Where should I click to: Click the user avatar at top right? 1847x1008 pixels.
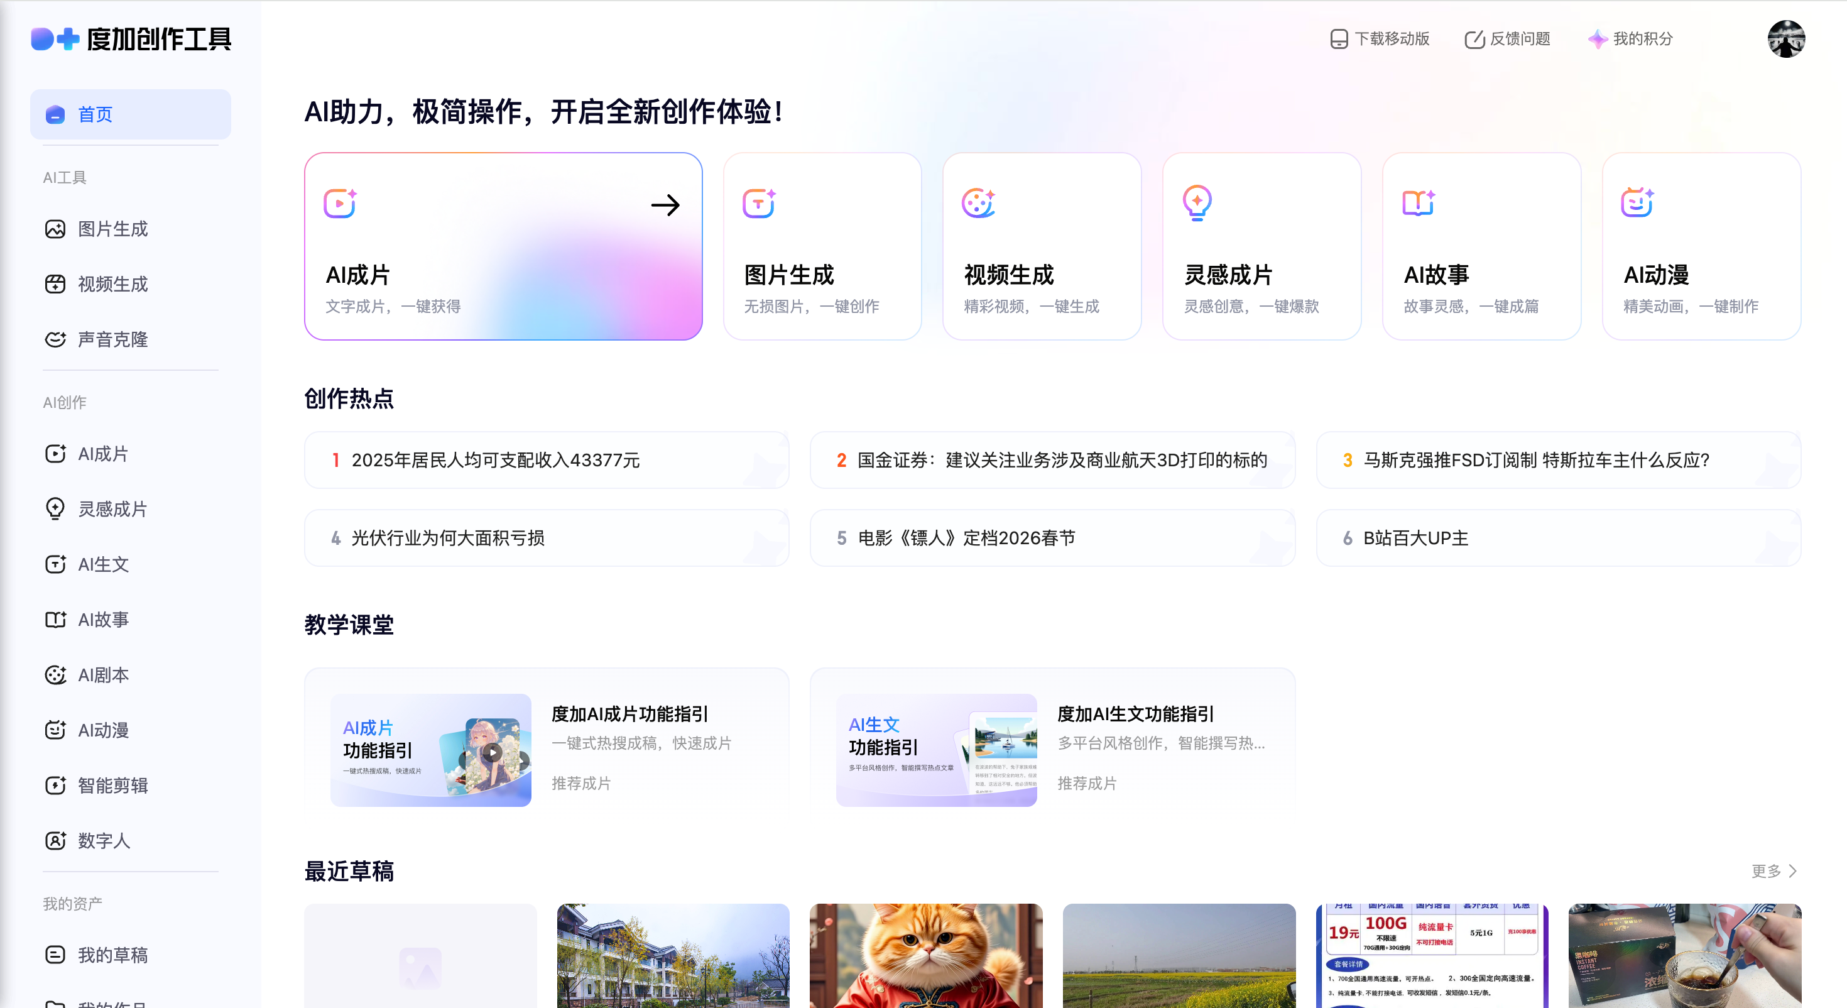pos(1785,39)
